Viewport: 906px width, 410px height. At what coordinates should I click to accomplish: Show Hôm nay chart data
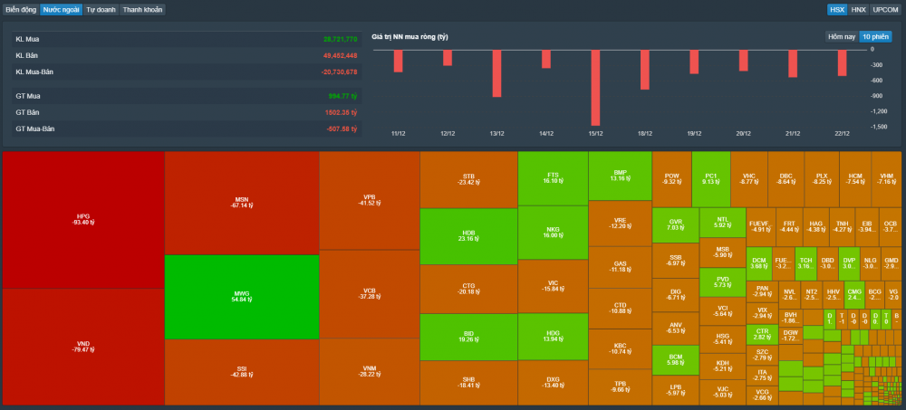(x=841, y=36)
